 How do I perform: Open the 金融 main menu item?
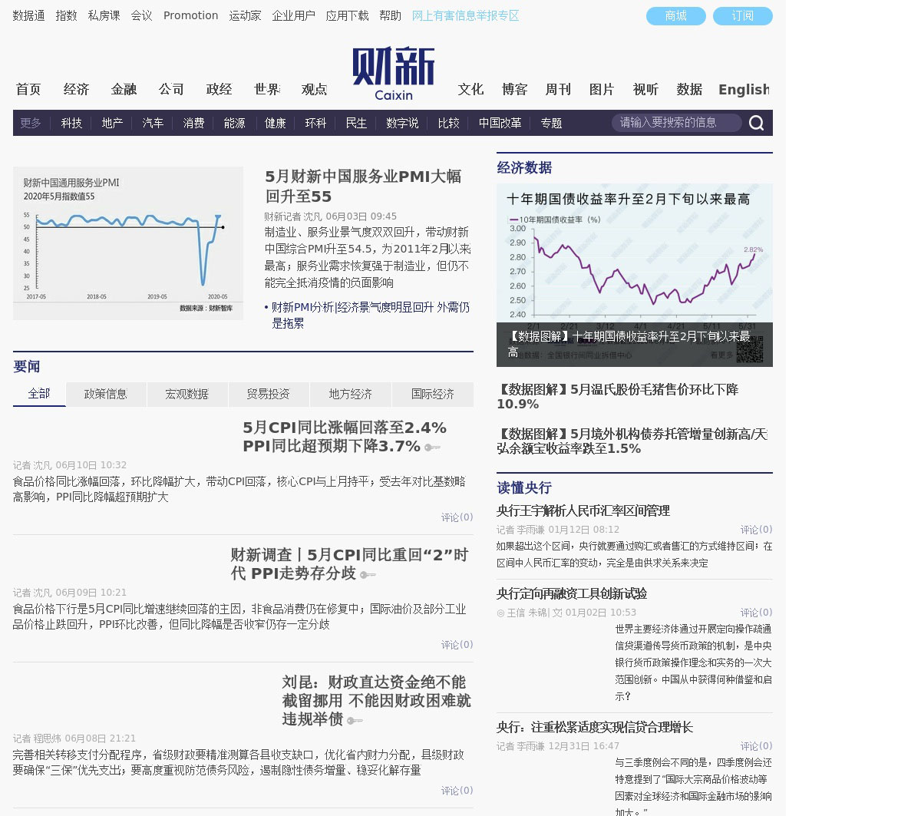124,90
